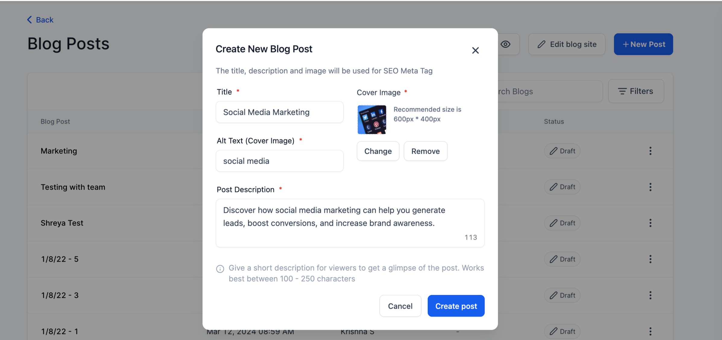Cancel the new blog post
Image resolution: width=722 pixels, height=340 pixels.
click(x=400, y=306)
